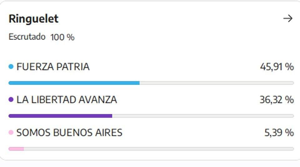The image size is (300, 167).
Task: Open Ringuelet details with the arrow icon
Action: click(288, 18)
